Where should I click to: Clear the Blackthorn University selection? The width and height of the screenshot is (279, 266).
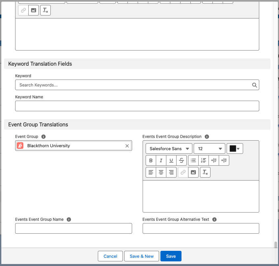pos(127,146)
